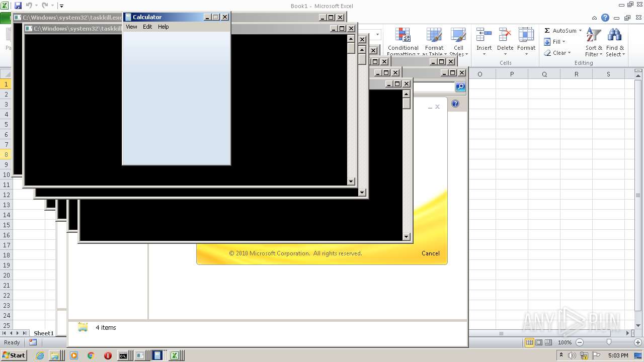Viewport: 644px width, 362px height.
Task: Switch to command prompt taskbar button
Action: pyautogui.click(x=123, y=355)
